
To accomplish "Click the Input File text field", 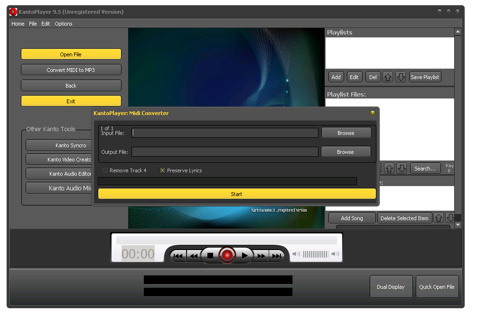I will tap(225, 133).
